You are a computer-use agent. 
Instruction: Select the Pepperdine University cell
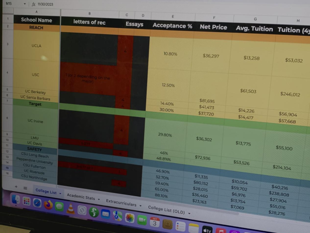tap(35, 161)
